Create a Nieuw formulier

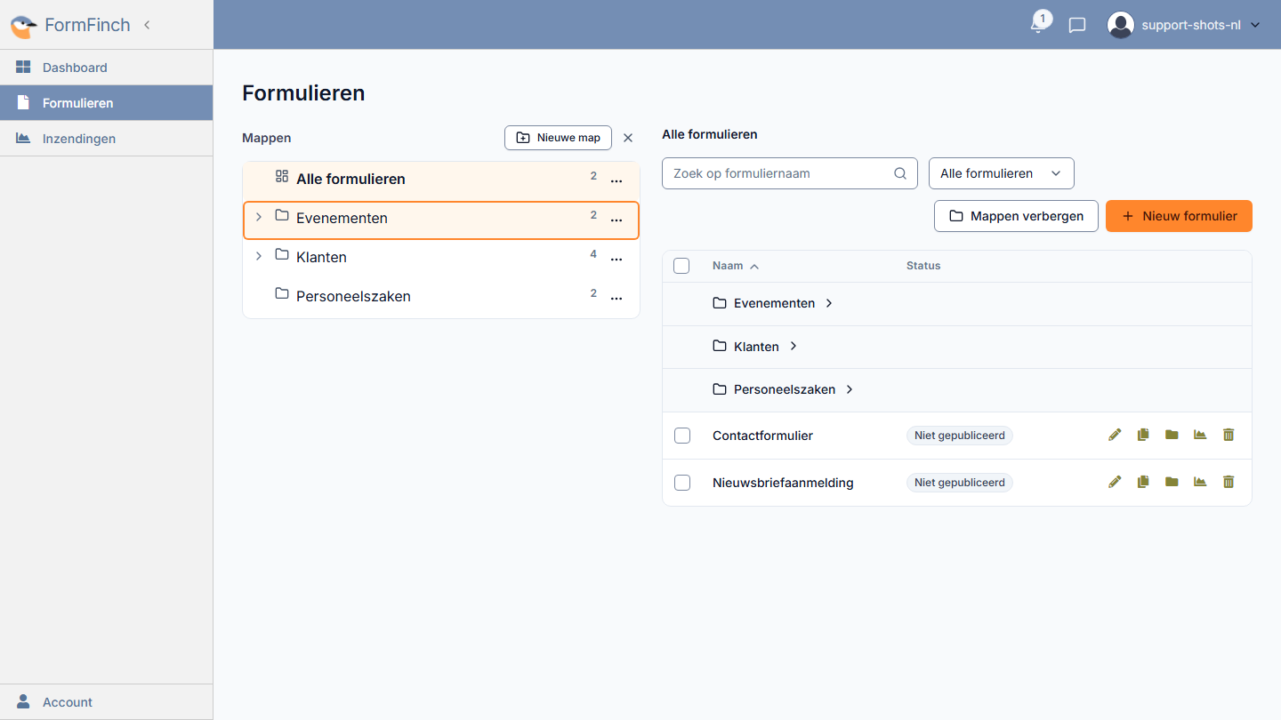pyautogui.click(x=1179, y=216)
